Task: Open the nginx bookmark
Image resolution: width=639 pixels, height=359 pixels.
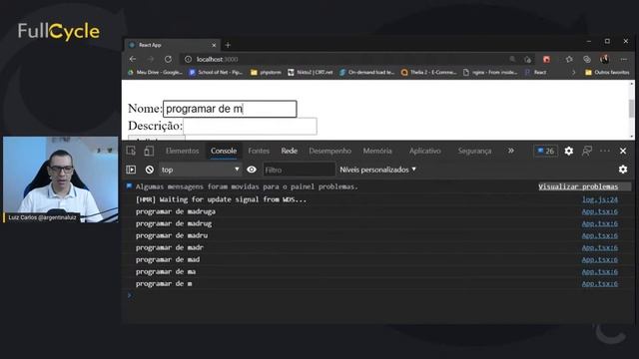Action: pyautogui.click(x=490, y=72)
